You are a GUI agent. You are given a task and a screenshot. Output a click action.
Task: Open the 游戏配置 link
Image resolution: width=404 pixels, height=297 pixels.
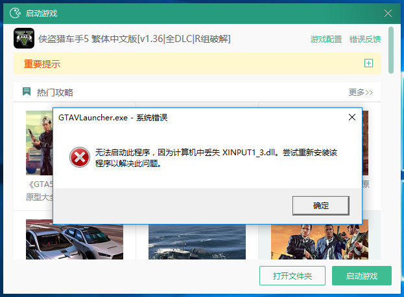tap(326, 39)
